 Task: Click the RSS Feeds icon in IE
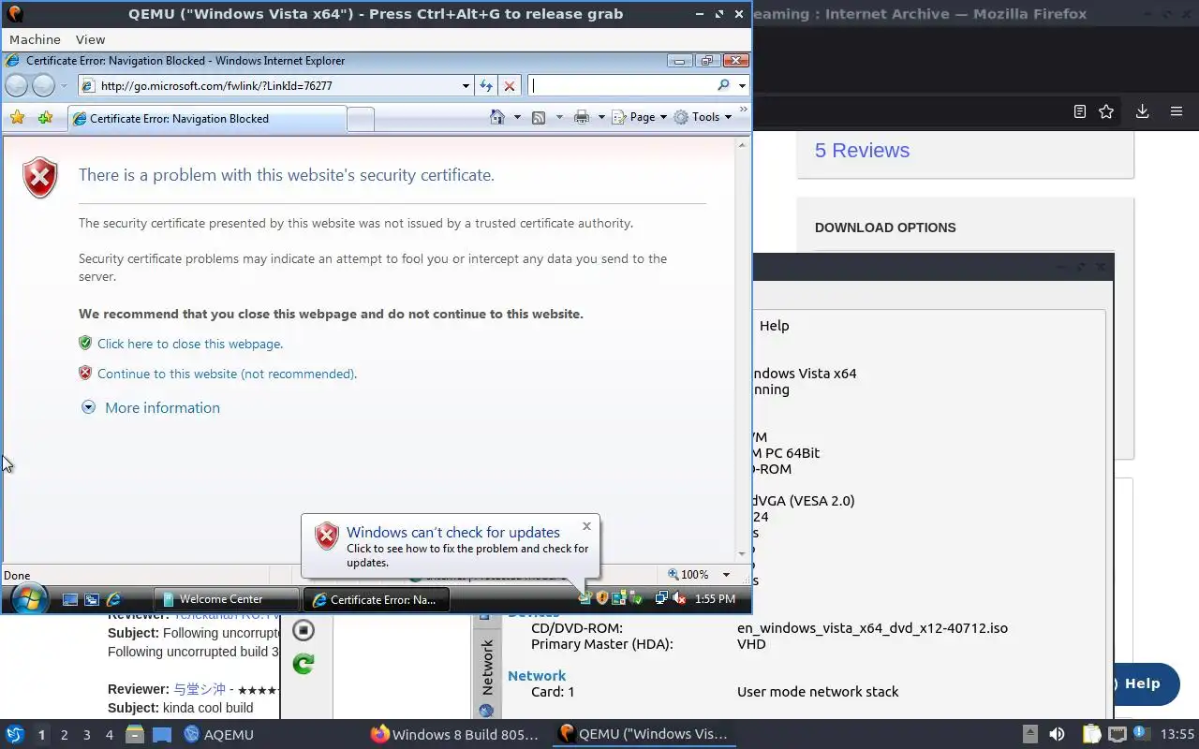click(539, 117)
